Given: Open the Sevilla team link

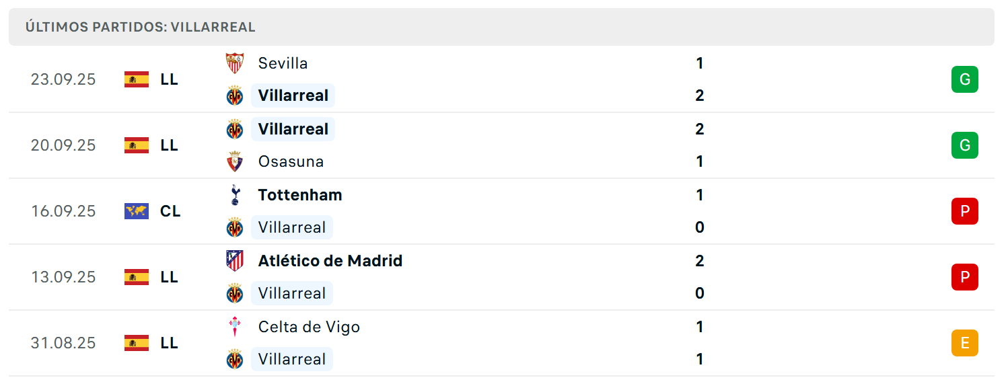Looking at the screenshot, I should pos(283,63).
